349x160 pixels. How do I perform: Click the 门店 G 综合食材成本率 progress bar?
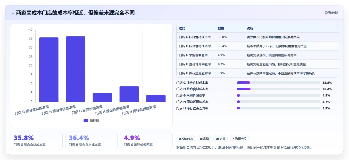(278, 83)
